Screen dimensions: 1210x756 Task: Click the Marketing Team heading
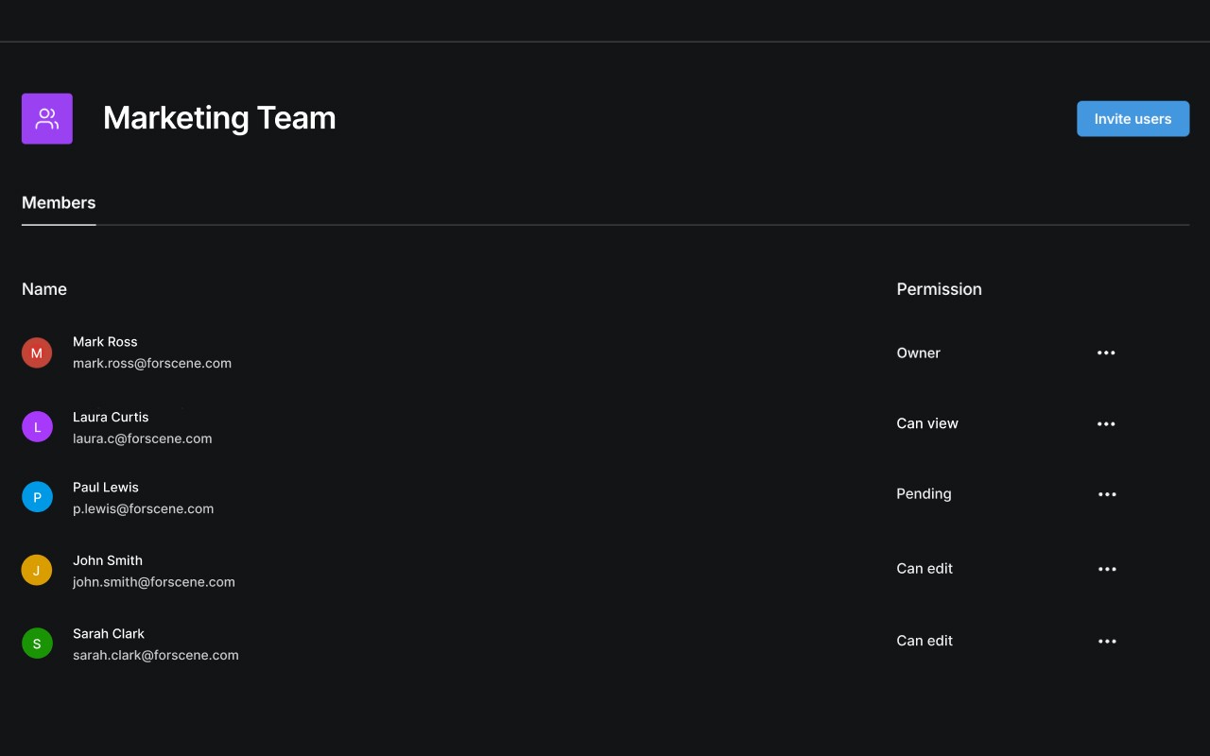click(x=219, y=117)
